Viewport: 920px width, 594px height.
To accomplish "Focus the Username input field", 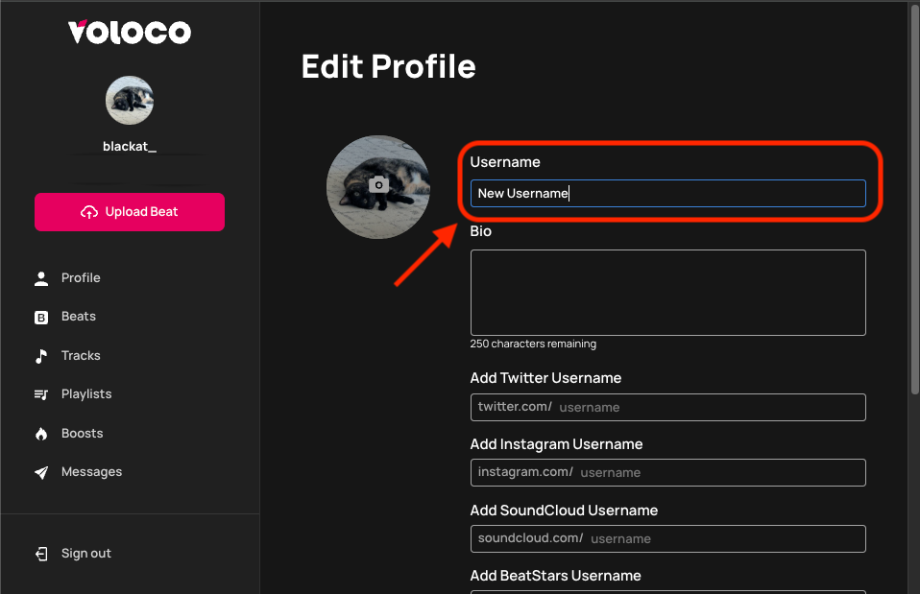I will coord(667,194).
